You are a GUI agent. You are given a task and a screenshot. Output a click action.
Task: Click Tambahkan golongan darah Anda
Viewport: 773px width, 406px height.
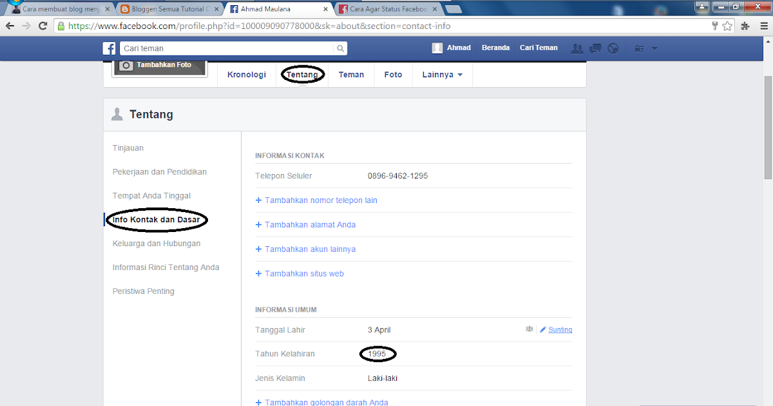pyautogui.click(x=321, y=403)
